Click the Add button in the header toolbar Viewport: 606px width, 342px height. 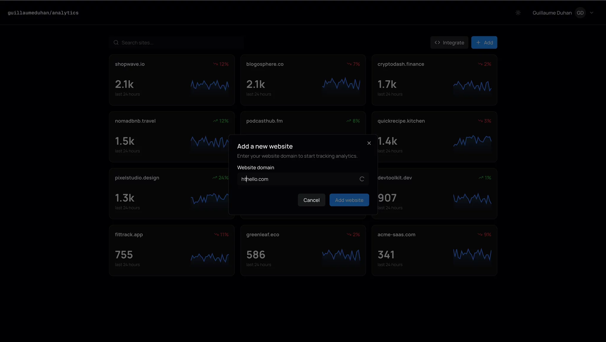coord(484,43)
